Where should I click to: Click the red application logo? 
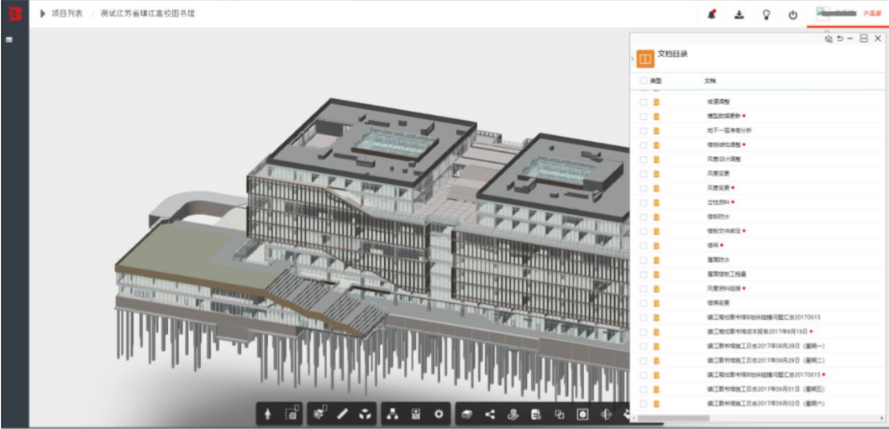[x=15, y=14]
